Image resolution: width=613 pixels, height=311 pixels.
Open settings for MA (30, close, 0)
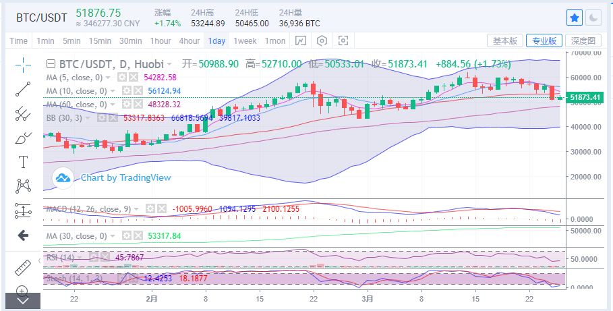tap(126, 236)
